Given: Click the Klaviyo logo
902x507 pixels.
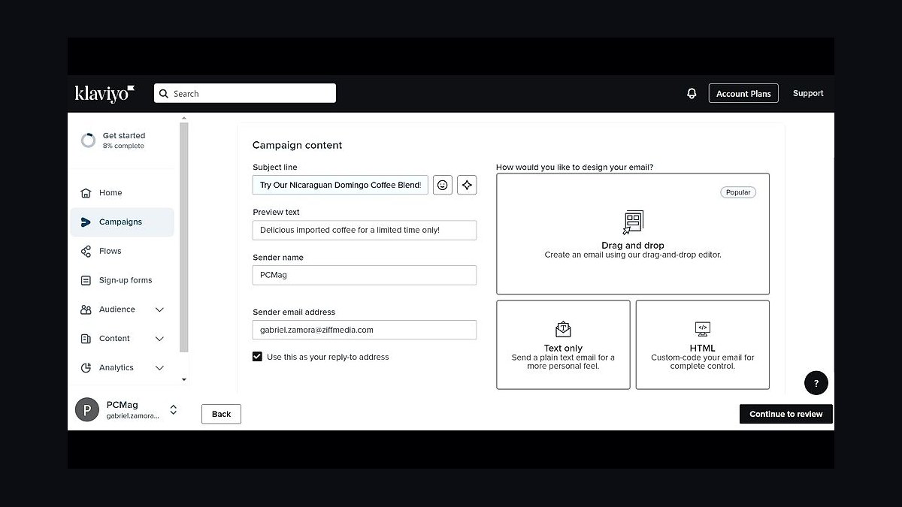Looking at the screenshot, I should click(104, 93).
